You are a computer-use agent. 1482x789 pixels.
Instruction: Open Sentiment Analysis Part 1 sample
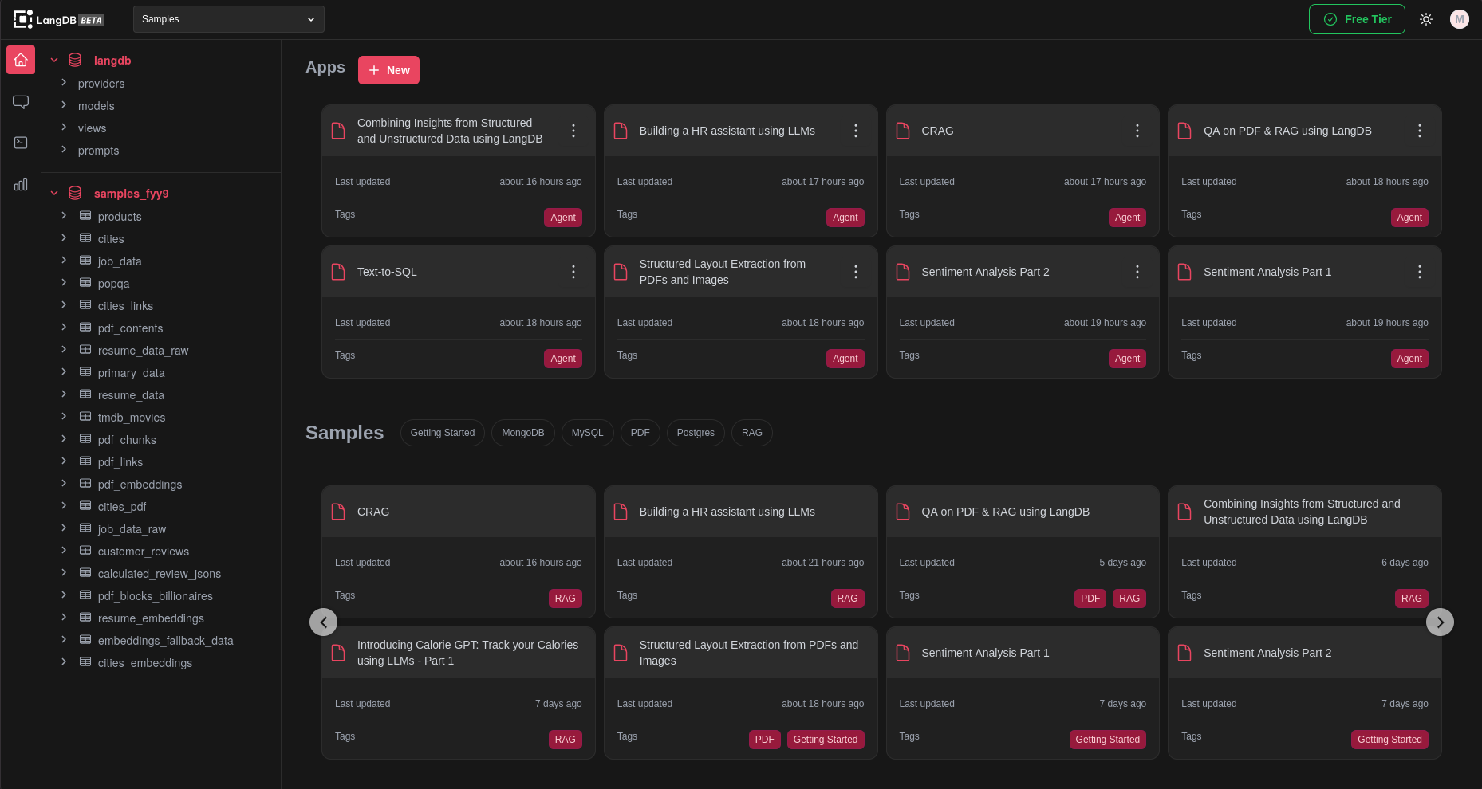[x=1023, y=693]
